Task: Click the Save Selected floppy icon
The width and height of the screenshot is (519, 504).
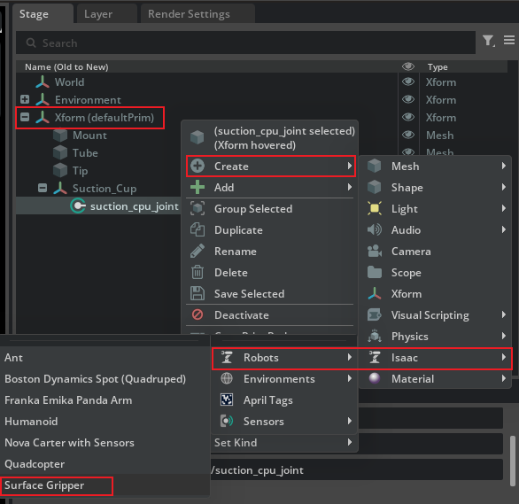Action: point(198,293)
